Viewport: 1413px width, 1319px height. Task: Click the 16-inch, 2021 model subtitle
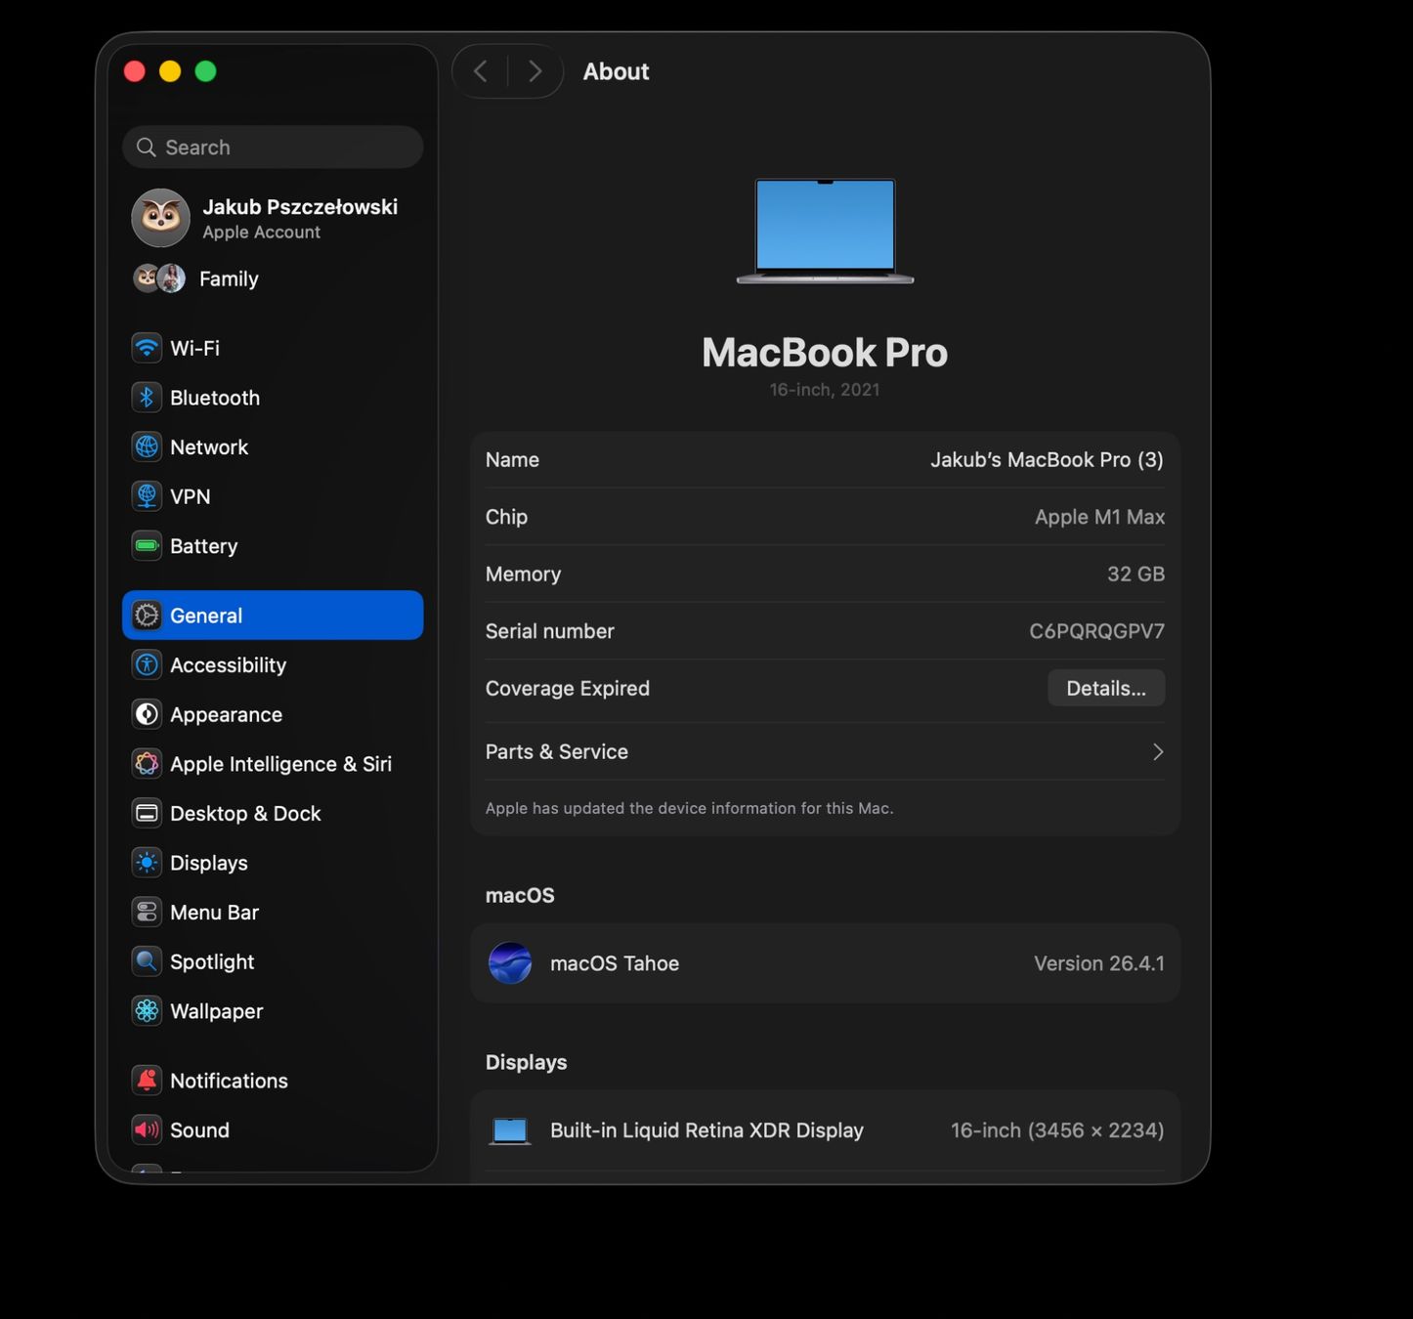point(825,390)
